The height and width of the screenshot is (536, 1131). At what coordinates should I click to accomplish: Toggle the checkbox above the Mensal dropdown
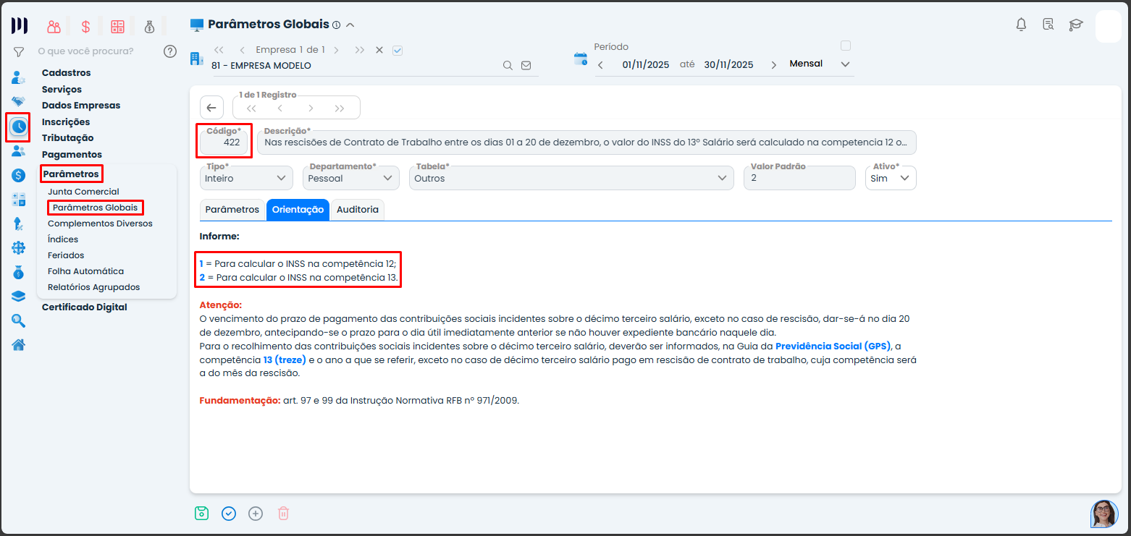pos(845,46)
